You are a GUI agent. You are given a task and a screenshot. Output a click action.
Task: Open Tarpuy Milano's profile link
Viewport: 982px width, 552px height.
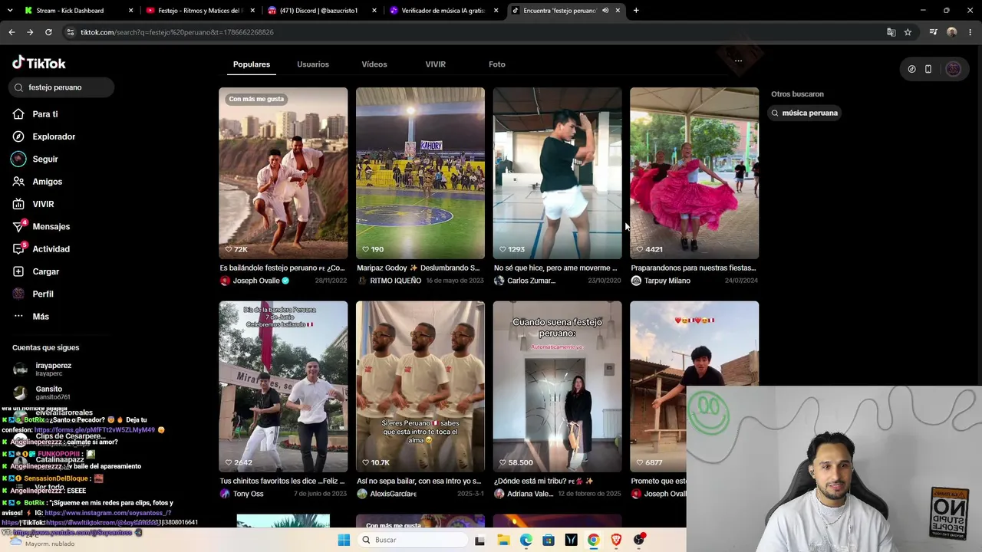click(x=667, y=281)
